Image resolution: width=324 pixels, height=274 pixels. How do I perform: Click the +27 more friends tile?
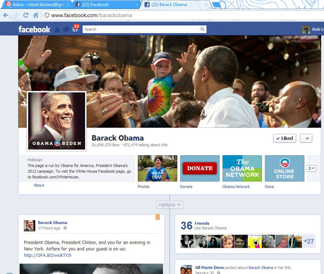coord(309,242)
